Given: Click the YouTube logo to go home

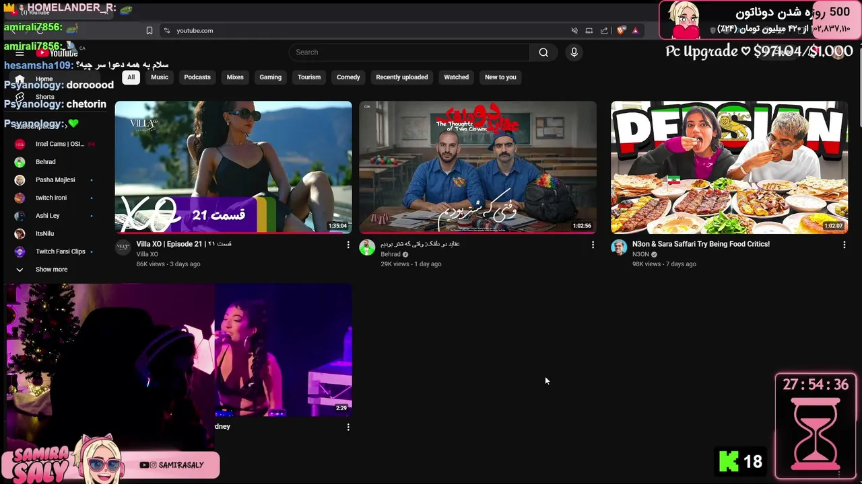Looking at the screenshot, I should tap(57, 53).
